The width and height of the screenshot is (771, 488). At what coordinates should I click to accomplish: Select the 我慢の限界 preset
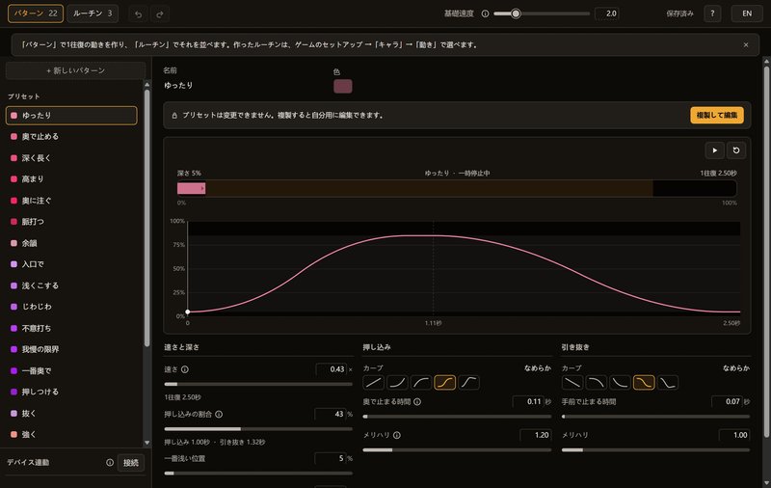71,349
